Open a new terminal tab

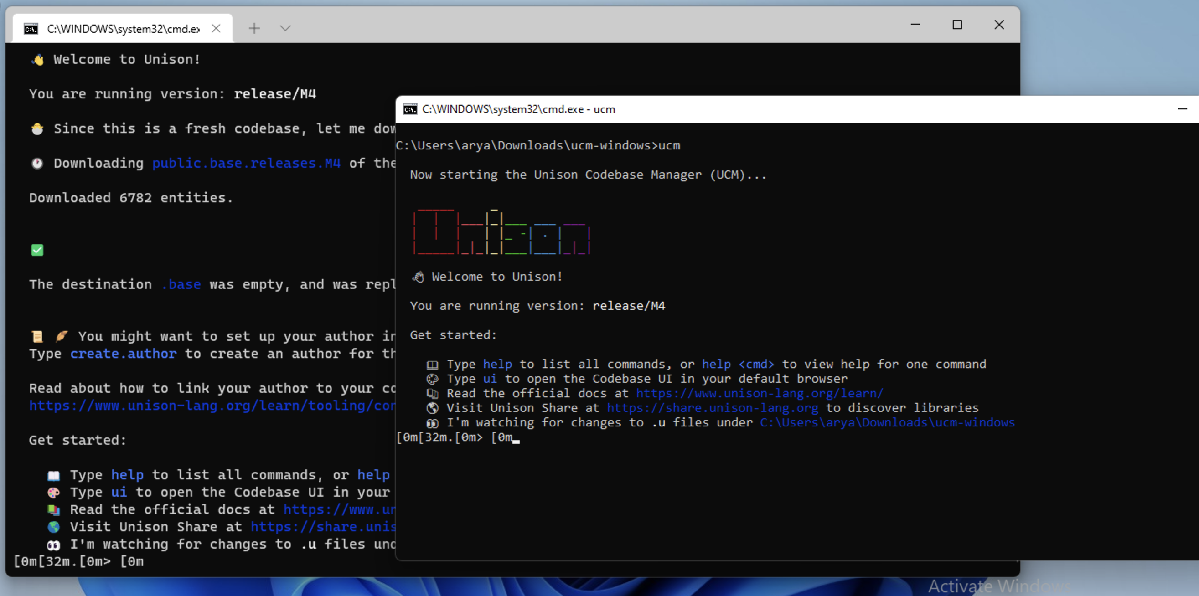(x=254, y=28)
